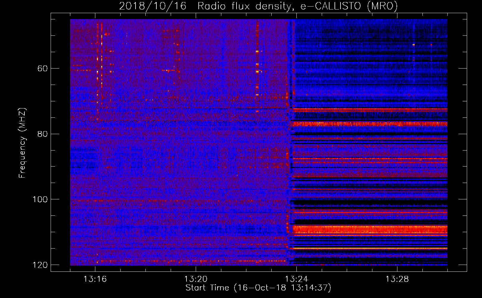This screenshot has height=298, width=482.
Task: Click the 80 frequency tick label
Action: click(43, 134)
